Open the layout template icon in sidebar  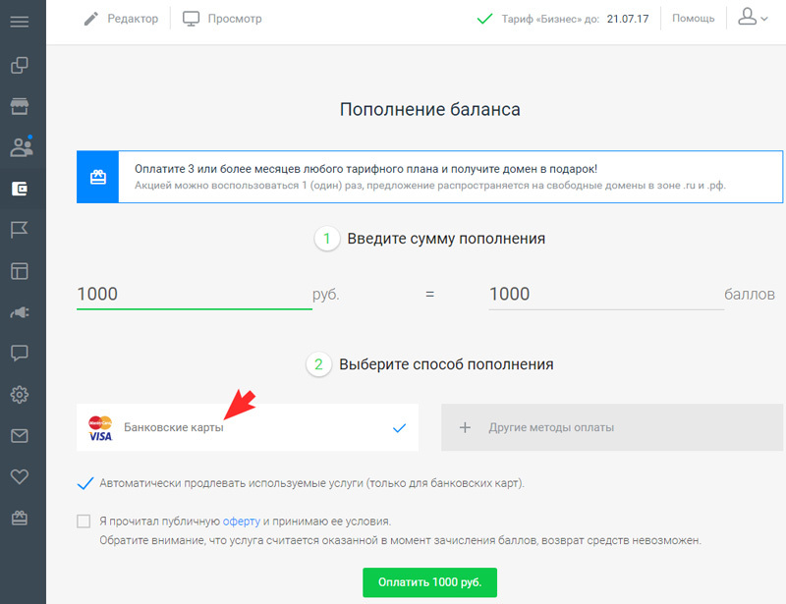click(x=20, y=271)
